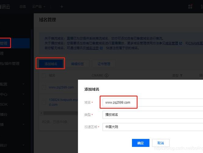Open the 138824.livepush domain link
This screenshot has height=153, width=203.
tap(63, 102)
